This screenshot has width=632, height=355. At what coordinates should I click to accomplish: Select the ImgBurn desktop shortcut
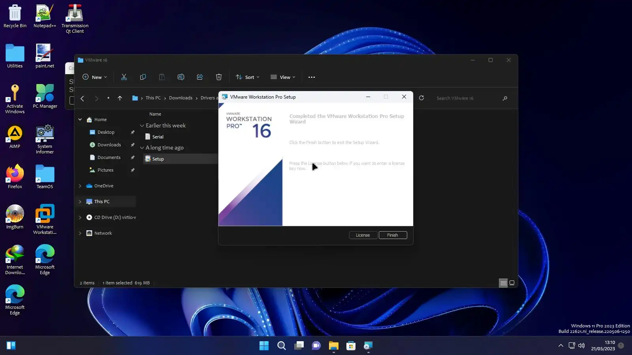coord(15,217)
